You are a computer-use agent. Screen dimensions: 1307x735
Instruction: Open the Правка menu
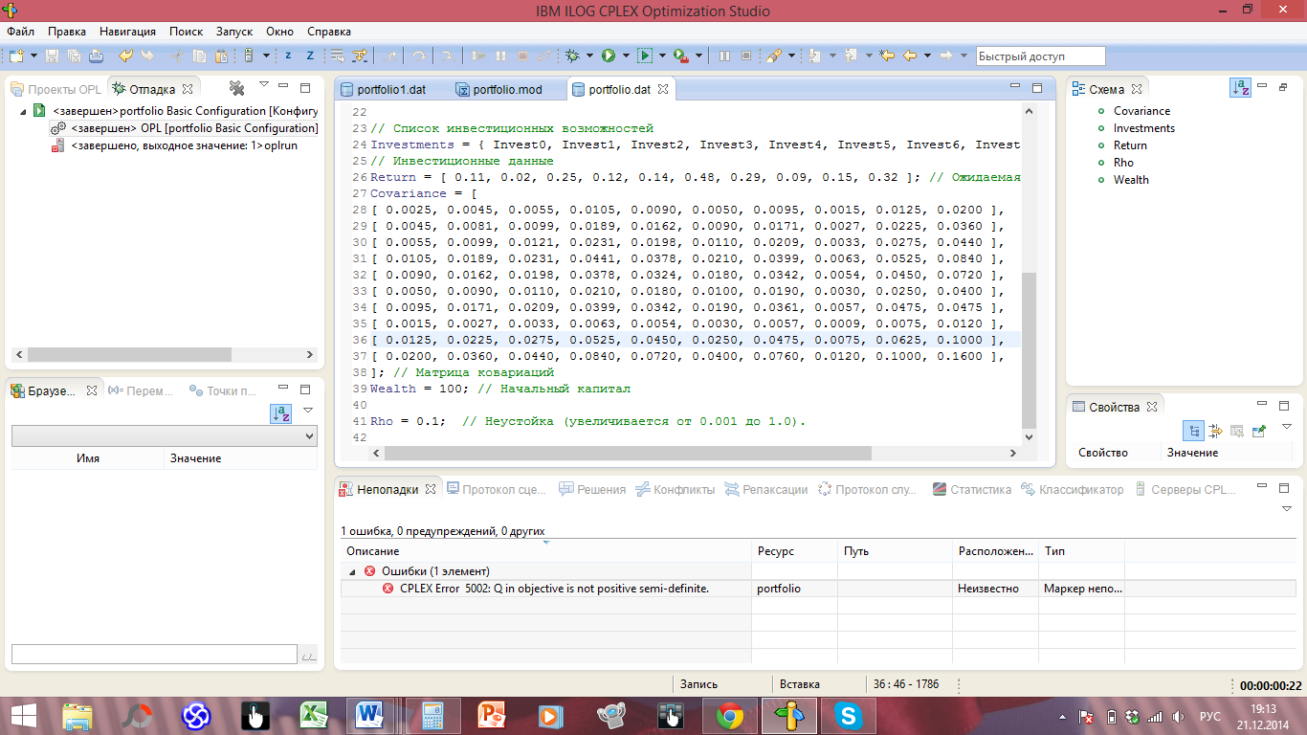pos(66,32)
